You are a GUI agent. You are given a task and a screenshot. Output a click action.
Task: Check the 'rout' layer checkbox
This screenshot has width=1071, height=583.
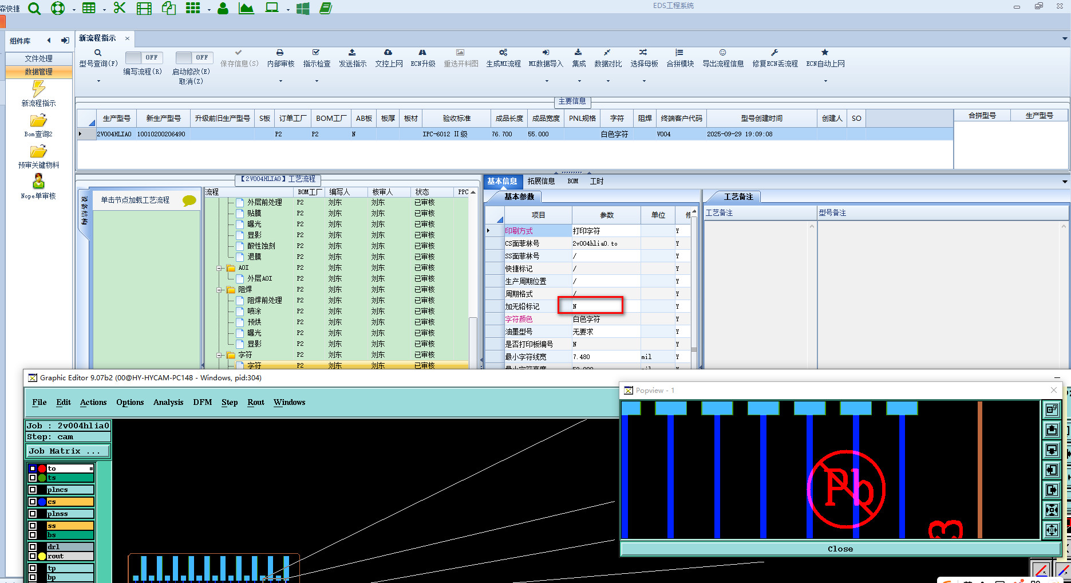click(x=33, y=556)
